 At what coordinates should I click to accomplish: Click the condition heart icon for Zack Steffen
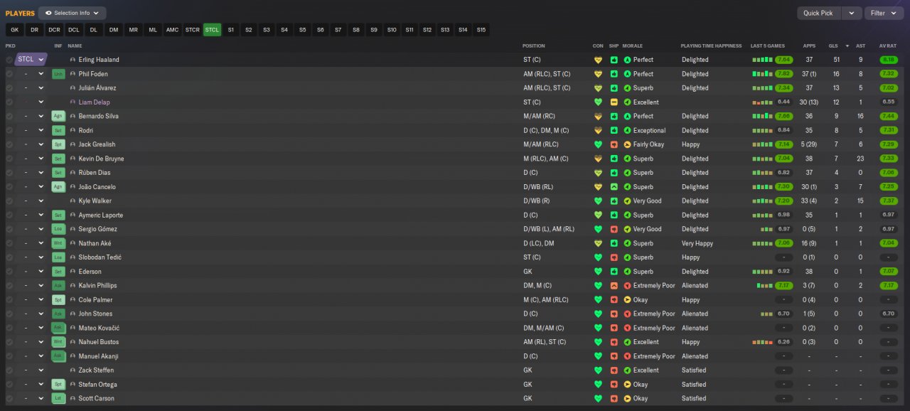[598, 370]
